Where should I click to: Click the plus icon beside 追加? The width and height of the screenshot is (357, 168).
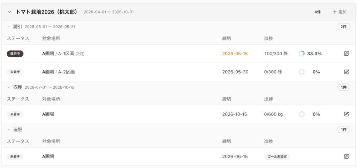tap(334, 12)
